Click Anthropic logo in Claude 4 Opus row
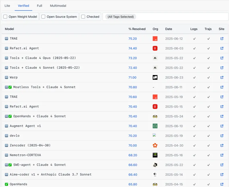The image size is (229, 187). pyautogui.click(x=155, y=58)
